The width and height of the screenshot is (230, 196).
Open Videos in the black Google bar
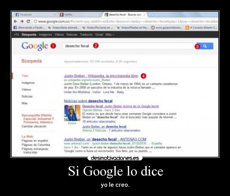(59, 35)
